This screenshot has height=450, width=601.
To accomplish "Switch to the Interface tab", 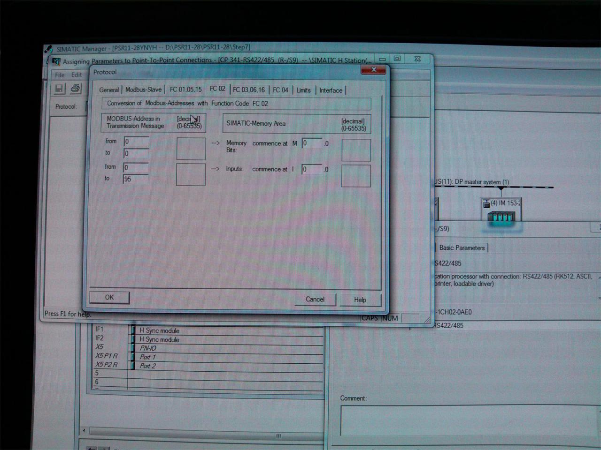I will (x=331, y=90).
